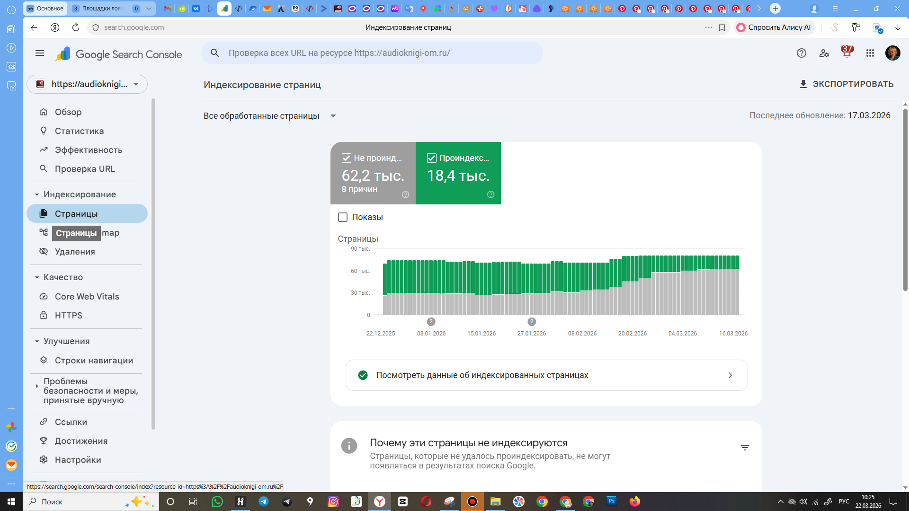Open the property selector dropdown
Viewport: 909px width, 511px height.
[87, 84]
